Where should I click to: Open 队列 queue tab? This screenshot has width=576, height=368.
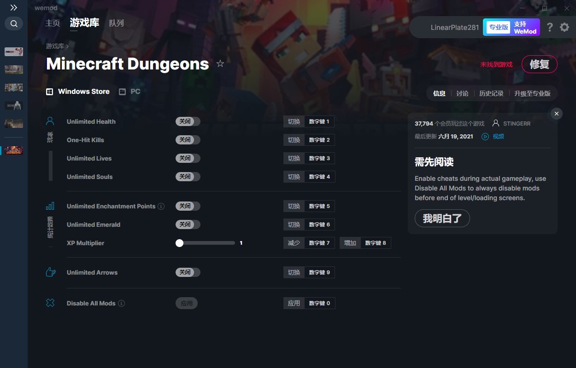point(117,23)
